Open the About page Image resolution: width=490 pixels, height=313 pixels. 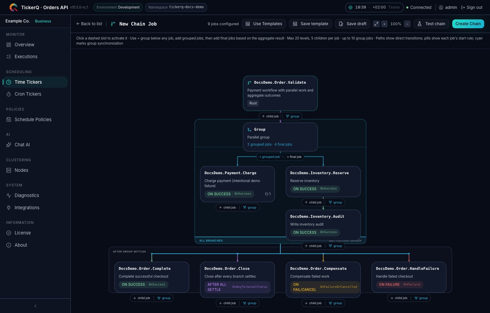35,245
